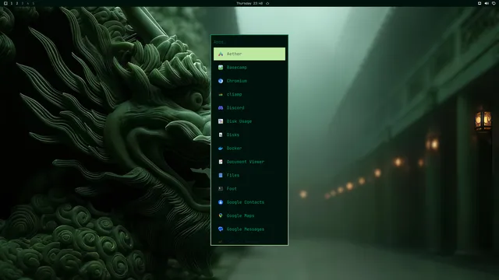
Task: Click the rightmost top bar tray icon
Action: click(x=494, y=3)
